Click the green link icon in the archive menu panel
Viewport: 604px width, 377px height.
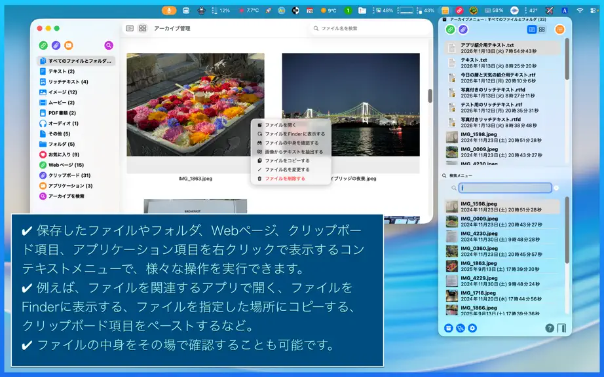[x=450, y=29]
